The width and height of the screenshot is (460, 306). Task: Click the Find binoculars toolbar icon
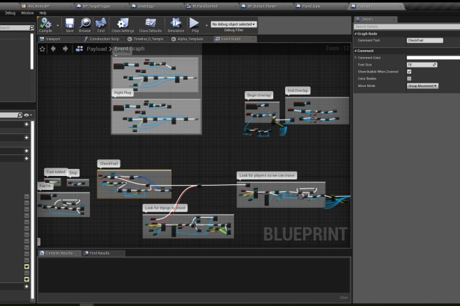(100, 25)
